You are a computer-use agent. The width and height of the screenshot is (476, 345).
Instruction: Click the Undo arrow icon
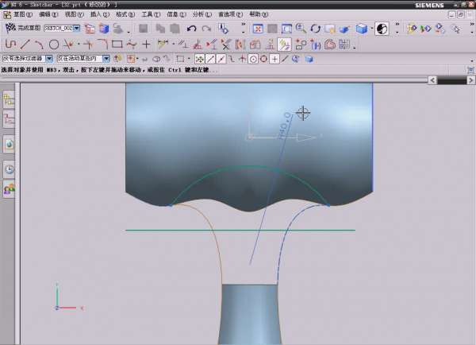(191, 29)
